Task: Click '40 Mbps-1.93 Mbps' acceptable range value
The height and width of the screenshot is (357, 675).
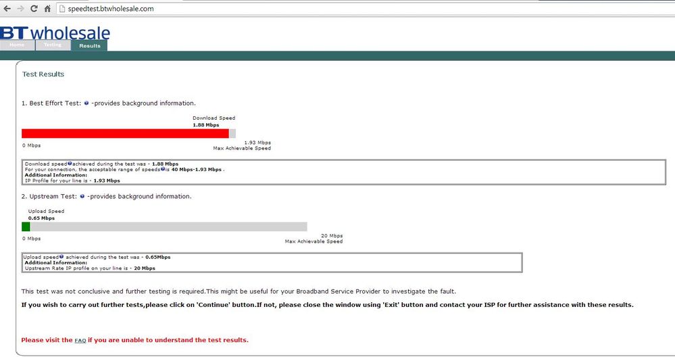Action: click(x=197, y=170)
